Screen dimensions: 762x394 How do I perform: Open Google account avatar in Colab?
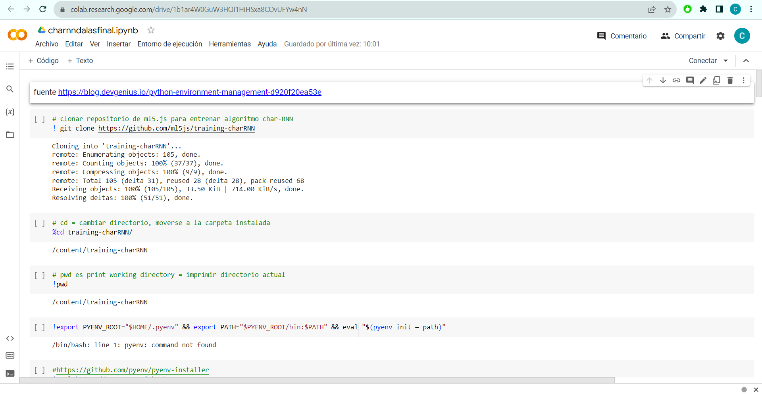coord(742,36)
